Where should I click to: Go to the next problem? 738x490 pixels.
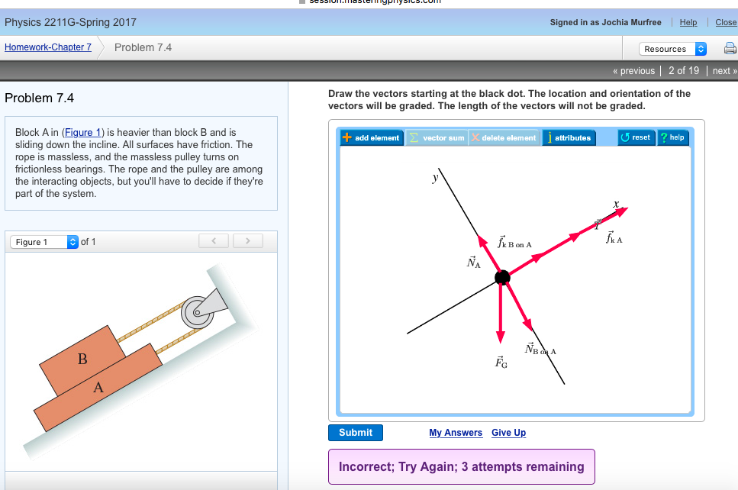point(725,71)
